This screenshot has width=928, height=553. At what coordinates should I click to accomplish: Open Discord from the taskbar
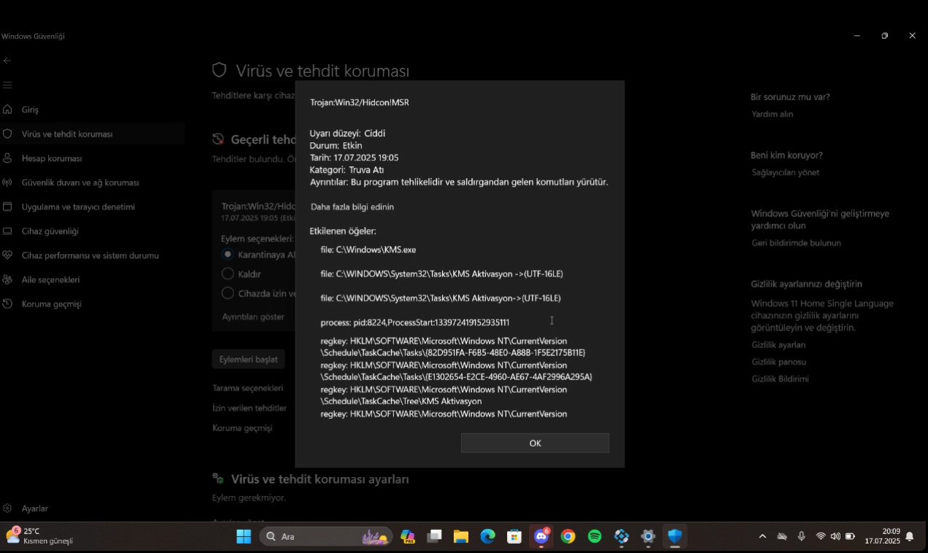(x=541, y=536)
